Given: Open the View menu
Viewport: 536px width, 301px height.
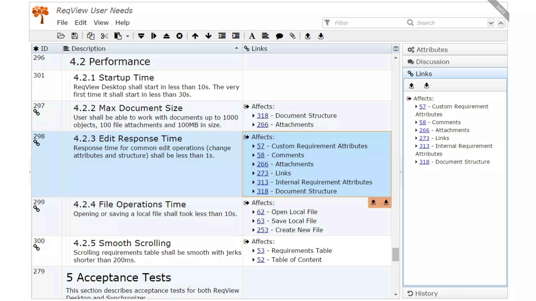Looking at the screenshot, I should [x=101, y=23].
